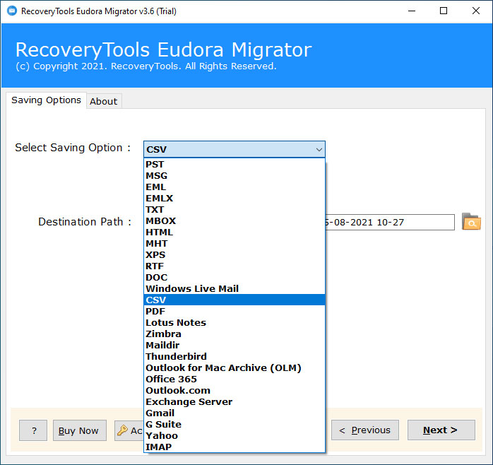
Task: Choose Lotus Notes in the list
Action: (234, 322)
